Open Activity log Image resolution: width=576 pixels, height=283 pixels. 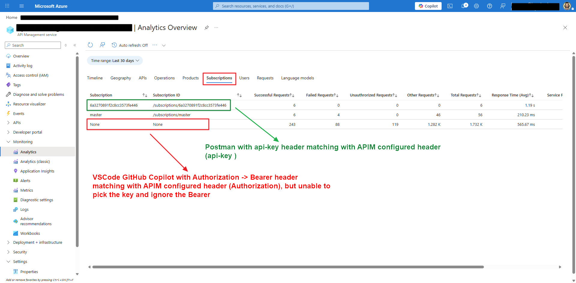click(23, 66)
